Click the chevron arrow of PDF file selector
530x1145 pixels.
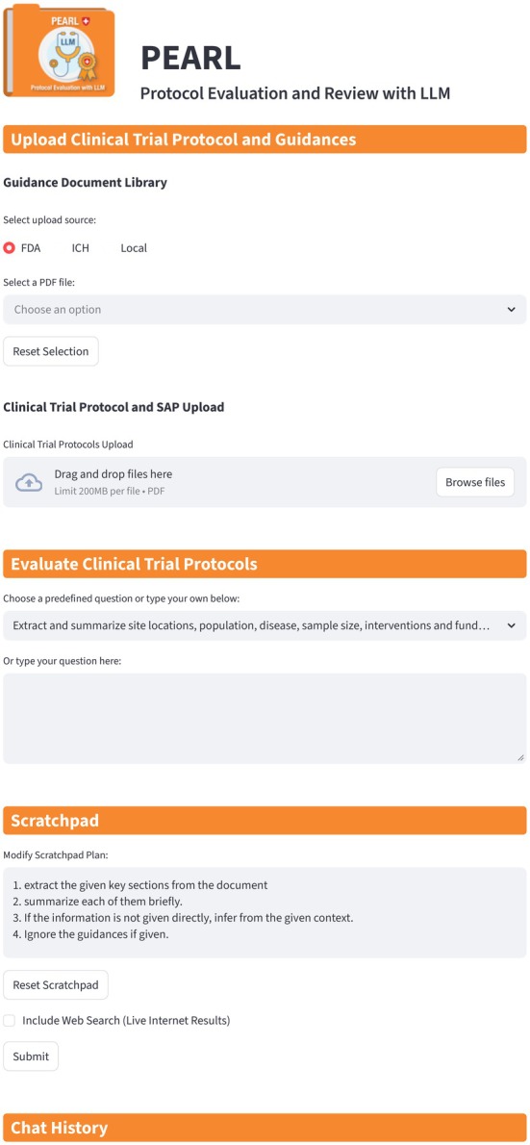pyautogui.click(x=511, y=310)
